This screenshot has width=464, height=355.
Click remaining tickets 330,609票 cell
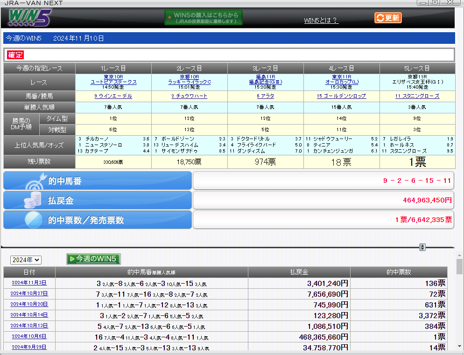pyautogui.click(x=113, y=162)
